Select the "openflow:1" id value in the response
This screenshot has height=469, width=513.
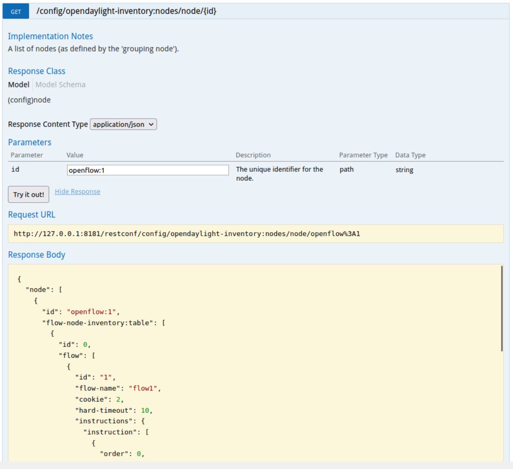[x=92, y=312]
